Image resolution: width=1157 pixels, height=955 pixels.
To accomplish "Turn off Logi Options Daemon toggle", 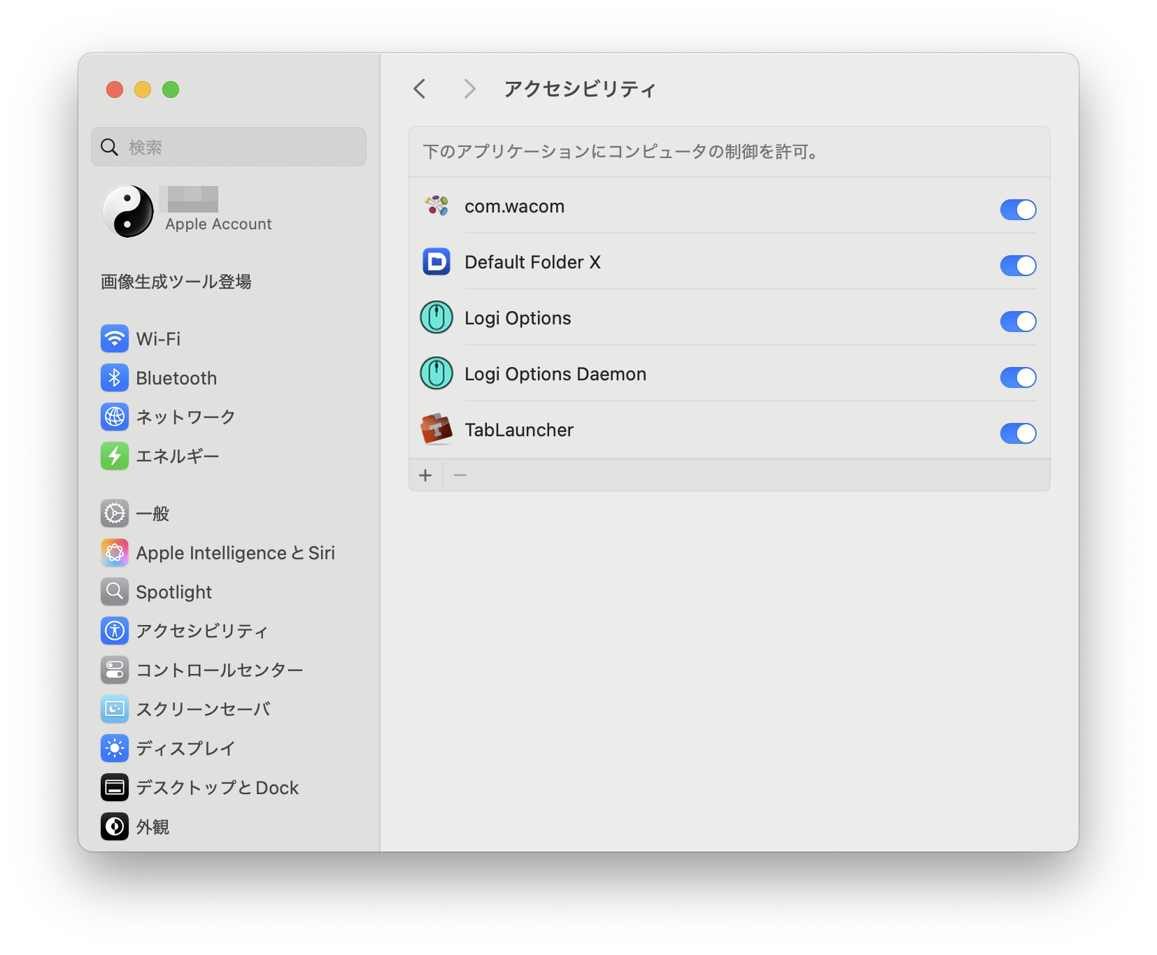I will [x=1018, y=378].
